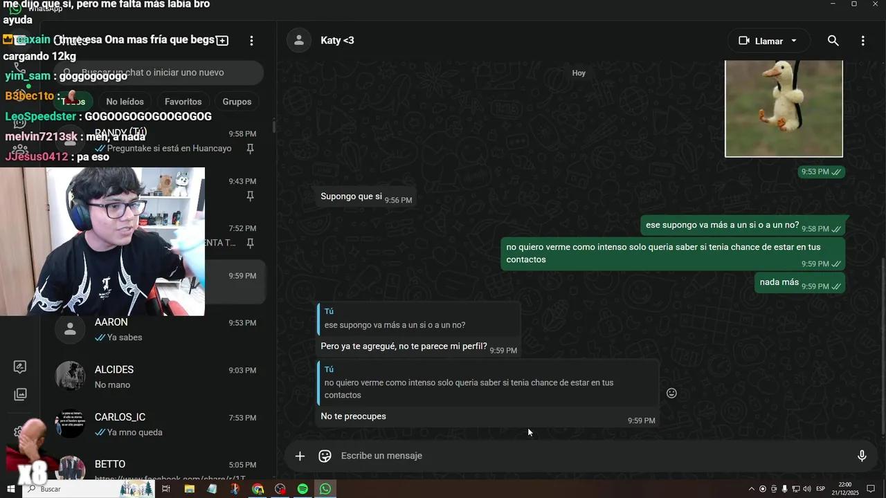This screenshot has width=886, height=498.
Task: Open the duck sticker image
Action: 784,109
